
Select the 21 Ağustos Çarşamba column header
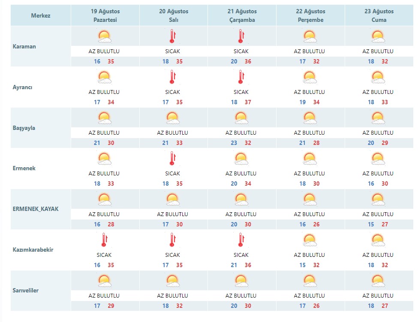coord(242,15)
